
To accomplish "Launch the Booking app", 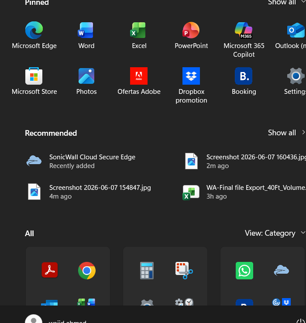I will (244, 81).
